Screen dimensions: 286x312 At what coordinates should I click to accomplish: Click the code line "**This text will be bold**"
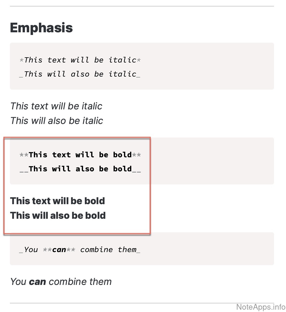point(80,155)
